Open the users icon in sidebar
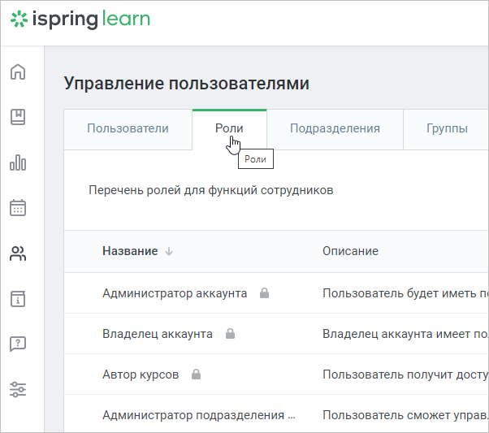The image size is (489, 433). 18,253
